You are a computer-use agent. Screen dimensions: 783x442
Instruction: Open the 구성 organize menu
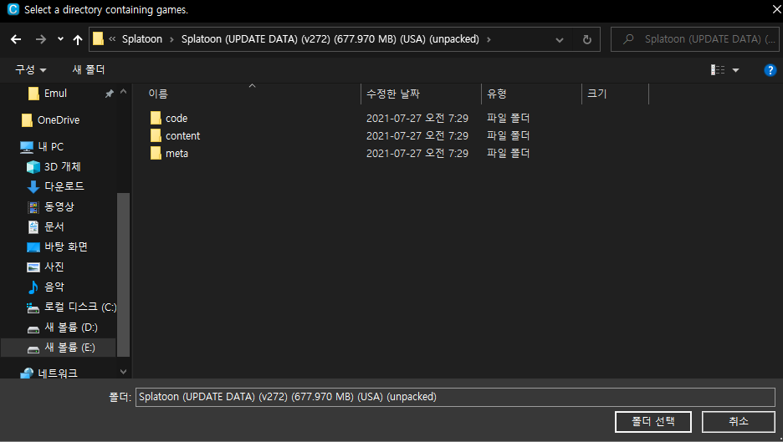[x=30, y=70]
